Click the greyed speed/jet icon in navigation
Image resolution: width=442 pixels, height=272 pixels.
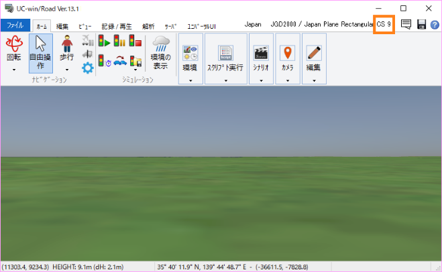[88, 54]
